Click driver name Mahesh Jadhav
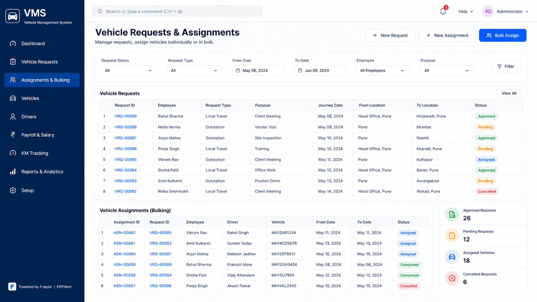 (x=241, y=254)
